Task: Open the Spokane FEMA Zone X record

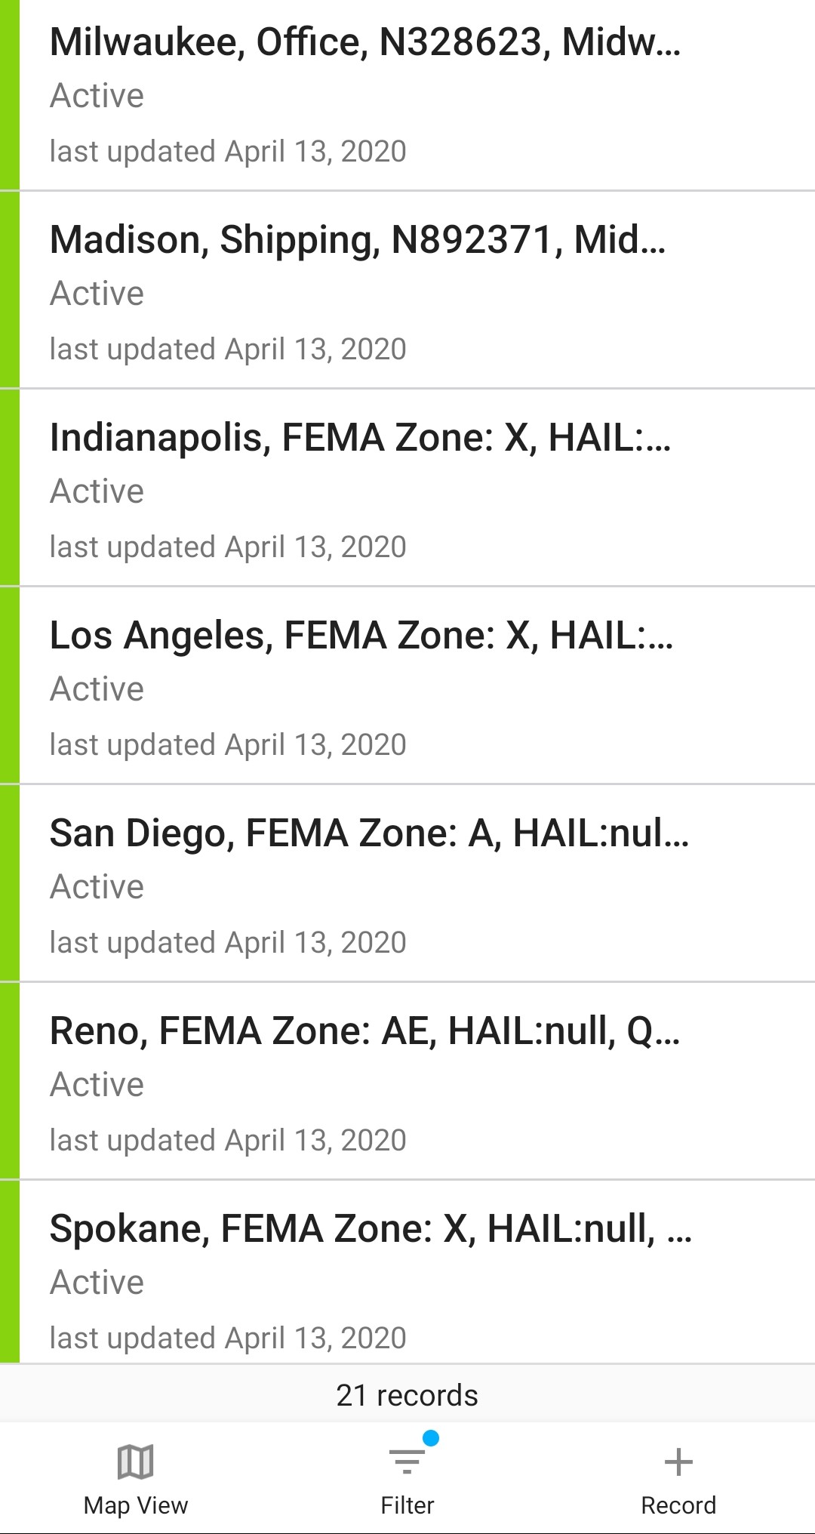Action: click(x=371, y=1229)
